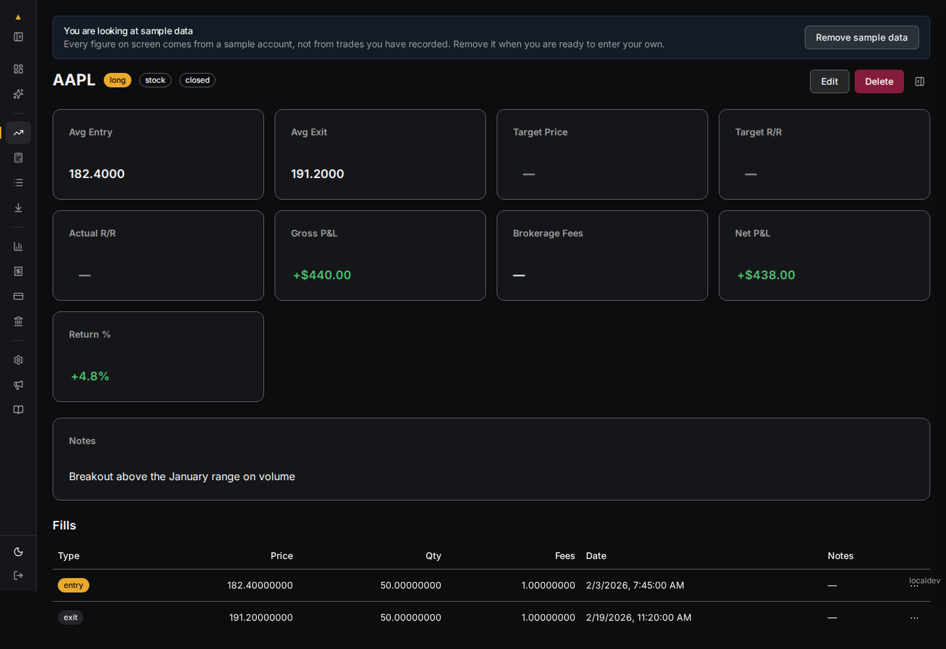Open the calculator icon in sidebar

pyautogui.click(x=18, y=158)
